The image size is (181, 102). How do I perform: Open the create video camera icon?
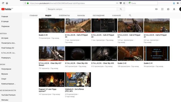156,9
